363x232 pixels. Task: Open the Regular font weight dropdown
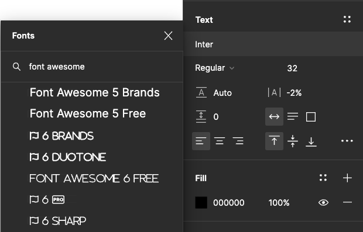click(x=215, y=68)
